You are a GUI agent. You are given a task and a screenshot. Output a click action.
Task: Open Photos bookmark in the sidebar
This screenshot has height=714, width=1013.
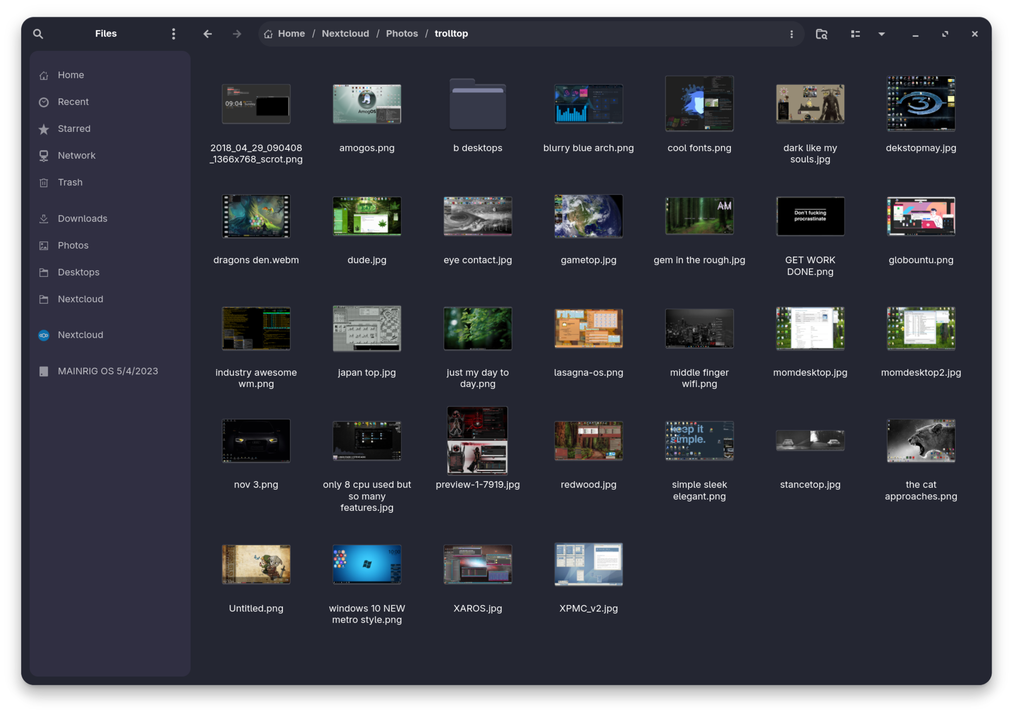tap(110, 246)
